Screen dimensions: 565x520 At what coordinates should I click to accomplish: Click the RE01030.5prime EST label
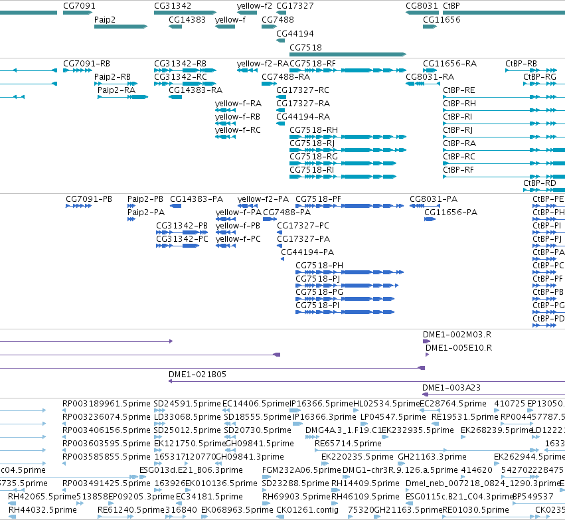click(x=475, y=510)
